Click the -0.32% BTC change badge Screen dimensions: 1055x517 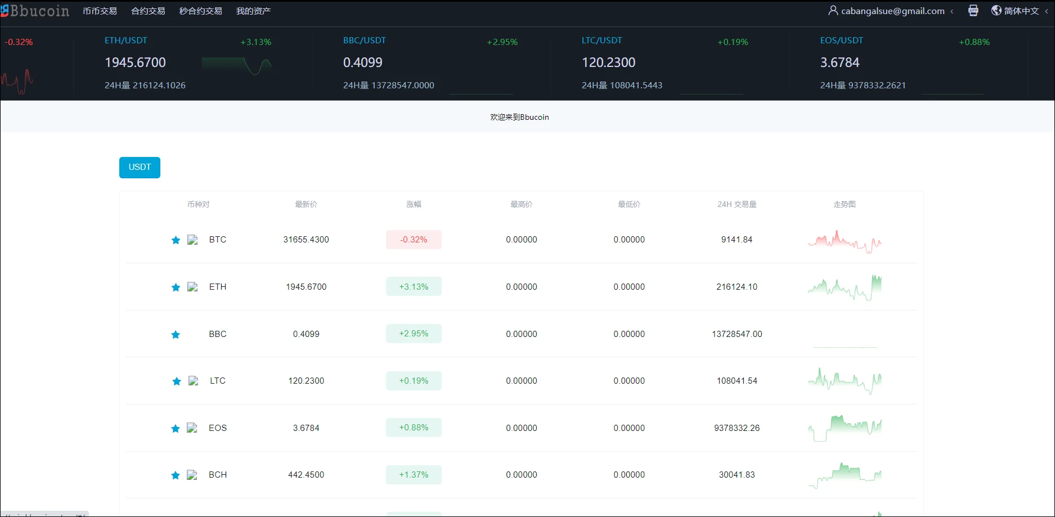[414, 240]
